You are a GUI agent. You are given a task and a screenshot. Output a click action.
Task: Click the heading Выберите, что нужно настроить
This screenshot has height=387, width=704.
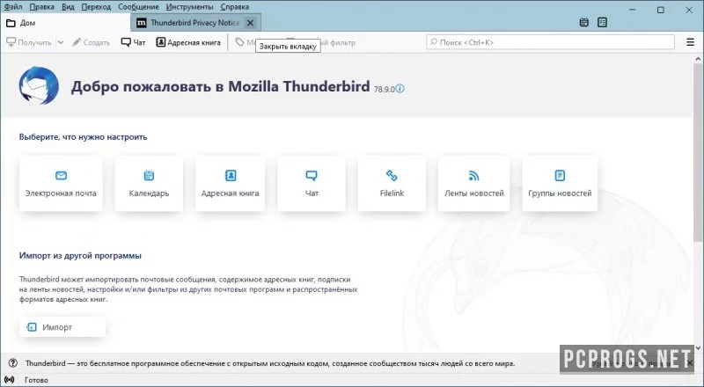point(83,137)
